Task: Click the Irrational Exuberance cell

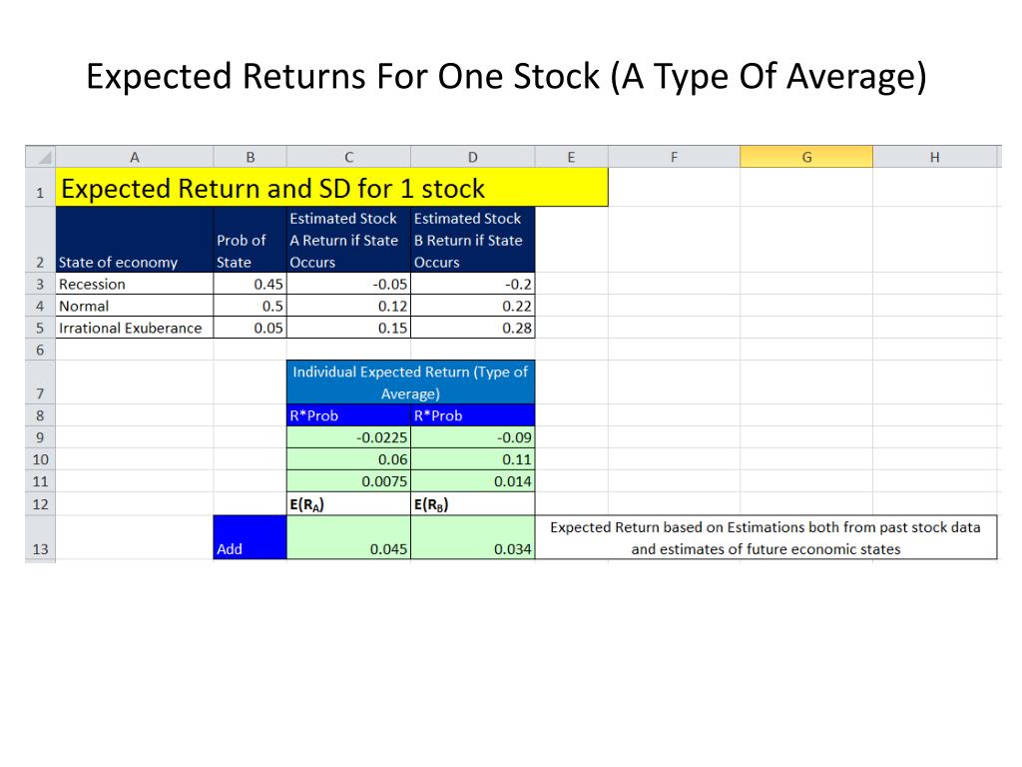Action: click(x=135, y=328)
